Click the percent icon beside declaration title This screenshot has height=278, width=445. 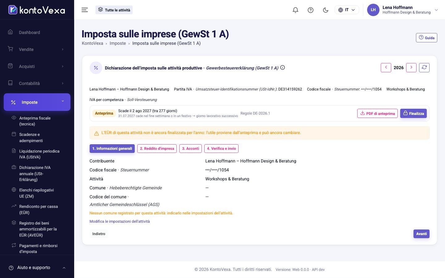[96, 68]
